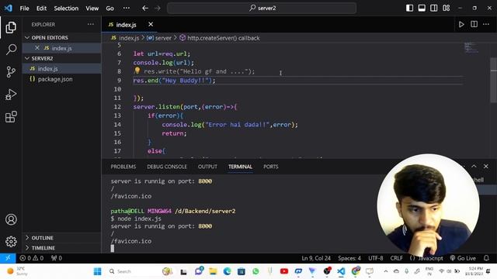
Task: Open the Accounts menu icon
Action: [11, 219]
